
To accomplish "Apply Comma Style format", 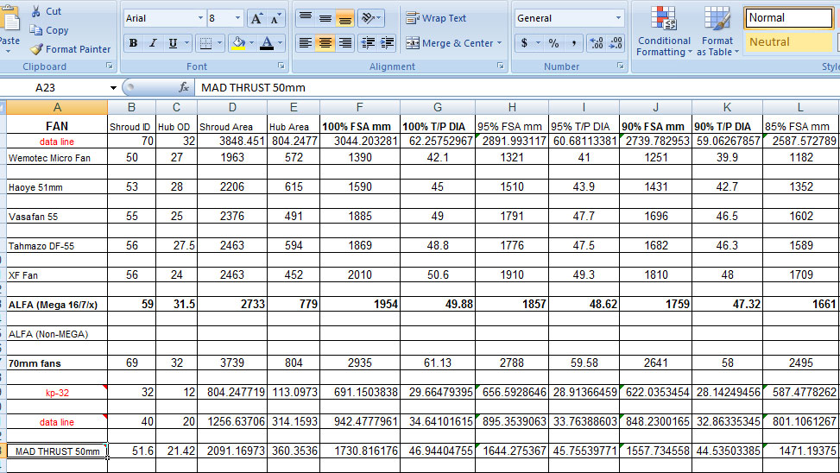I will (x=573, y=43).
